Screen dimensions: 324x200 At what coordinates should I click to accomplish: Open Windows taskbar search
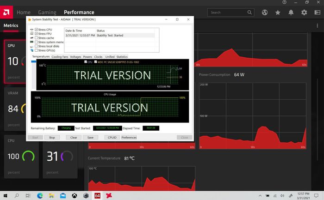[17, 195]
